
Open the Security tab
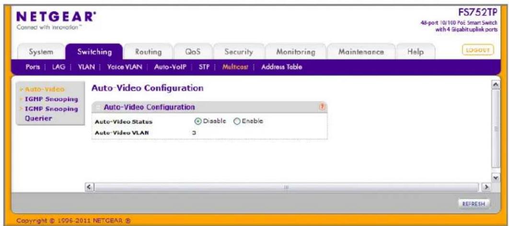(x=239, y=52)
